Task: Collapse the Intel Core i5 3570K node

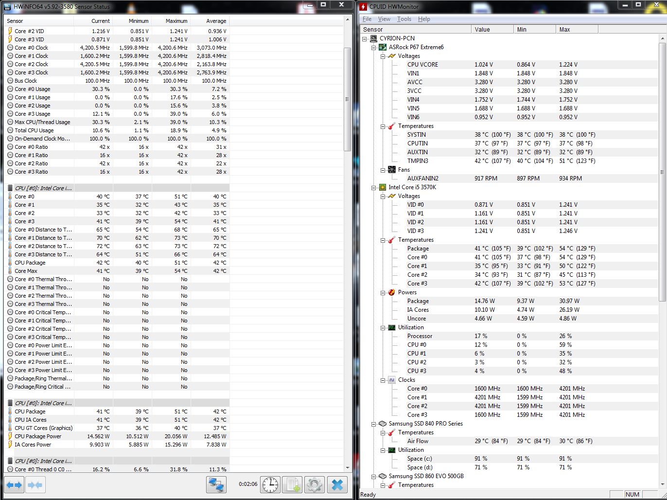Action: (374, 187)
